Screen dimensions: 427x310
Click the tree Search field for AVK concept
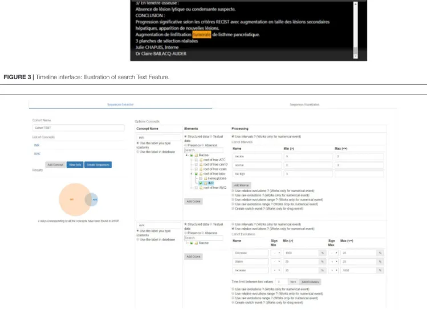pos(204,238)
